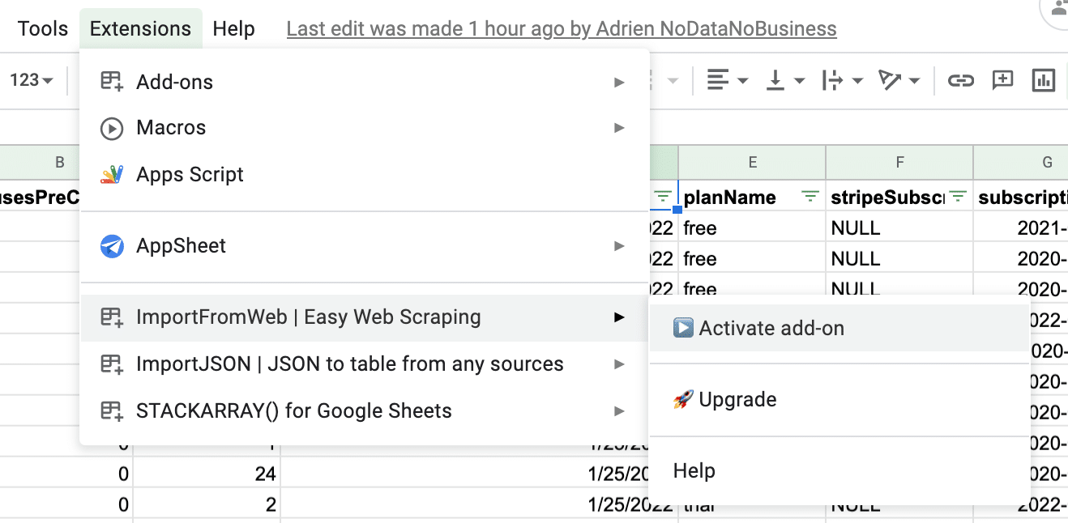
Task: Open the Help menu
Action: point(233,28)
